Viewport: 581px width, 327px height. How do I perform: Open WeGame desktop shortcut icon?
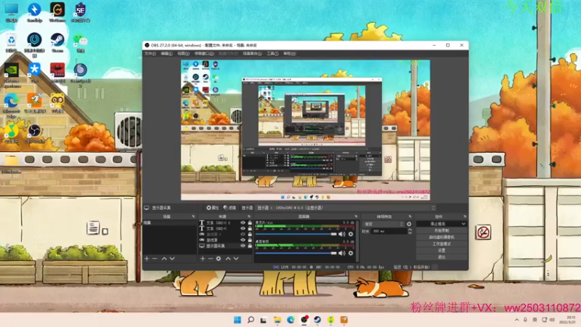tap(57, 12)
